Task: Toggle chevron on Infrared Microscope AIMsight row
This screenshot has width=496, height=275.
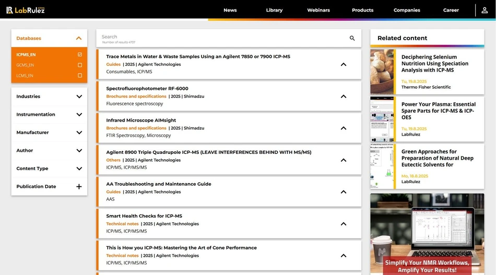Action: [x=344, y=128]
